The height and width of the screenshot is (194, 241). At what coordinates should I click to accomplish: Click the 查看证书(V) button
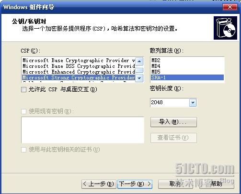pos(173,138)
